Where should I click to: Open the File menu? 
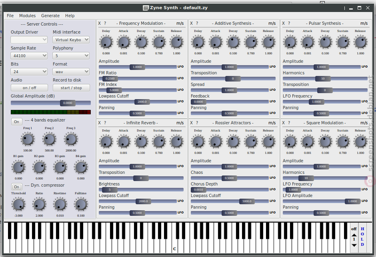coord(10,16)
